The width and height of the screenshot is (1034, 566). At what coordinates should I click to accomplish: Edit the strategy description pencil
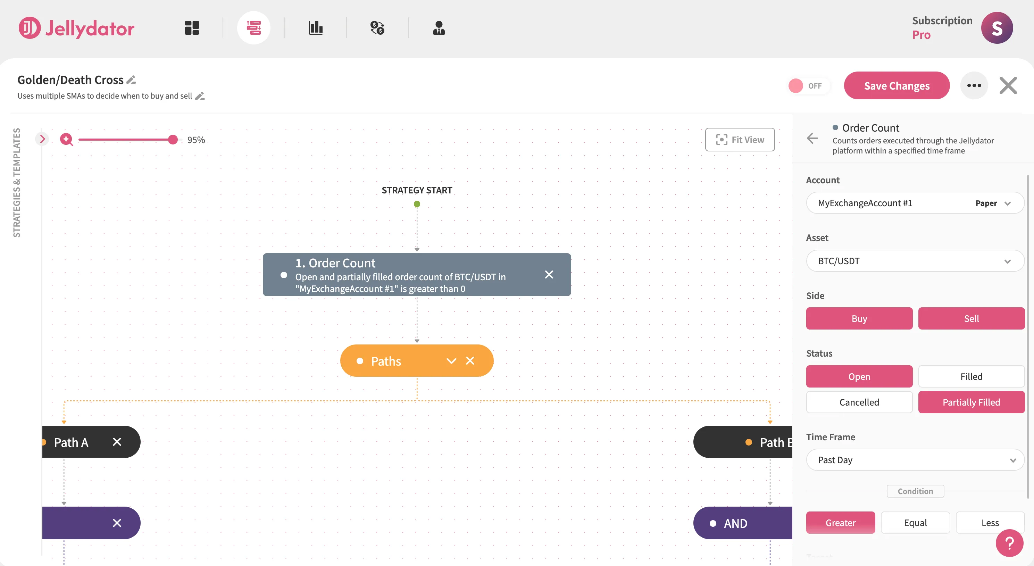tap(200, 96)
